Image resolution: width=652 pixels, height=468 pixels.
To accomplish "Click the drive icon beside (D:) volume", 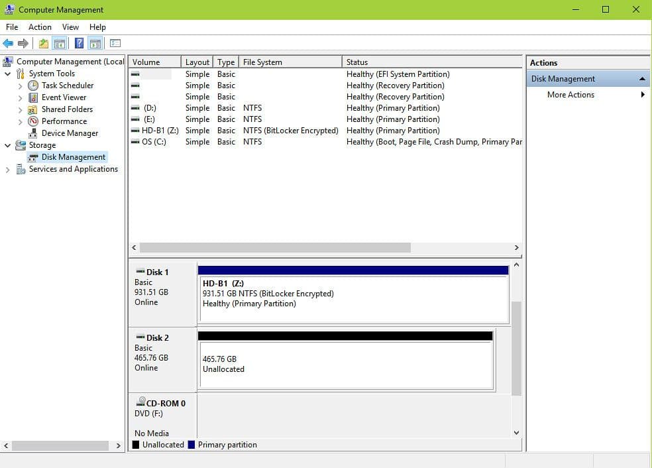I will pyautogui.click(x=135, y=108).
